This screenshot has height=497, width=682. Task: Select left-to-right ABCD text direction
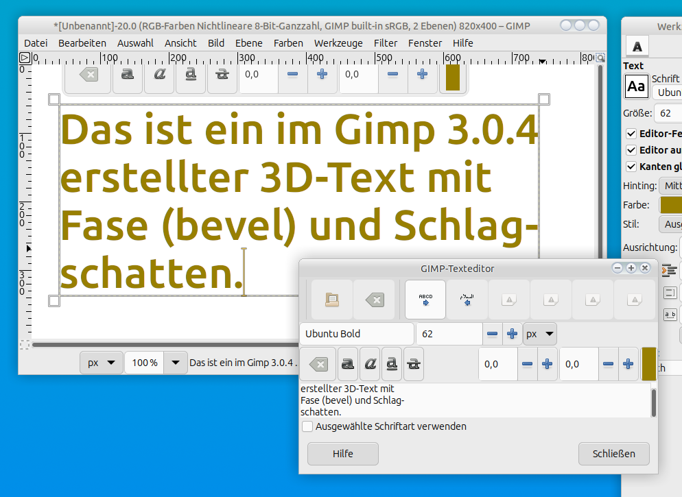[425, 300]
